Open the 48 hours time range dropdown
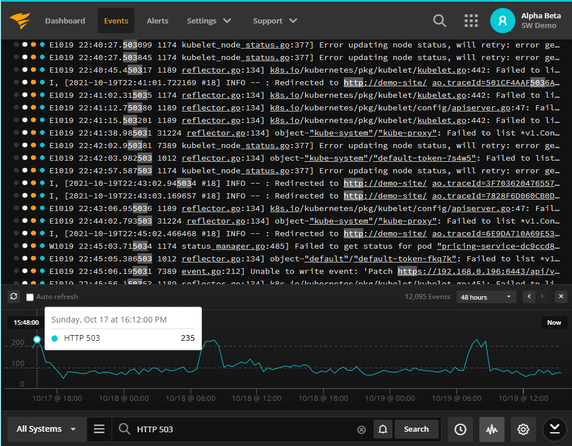Viewport: 572px width, 446px height. click(486, 297)
